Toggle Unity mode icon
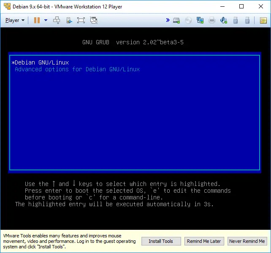271x253 pixels. pyautogui.click(x=94, y=20)
